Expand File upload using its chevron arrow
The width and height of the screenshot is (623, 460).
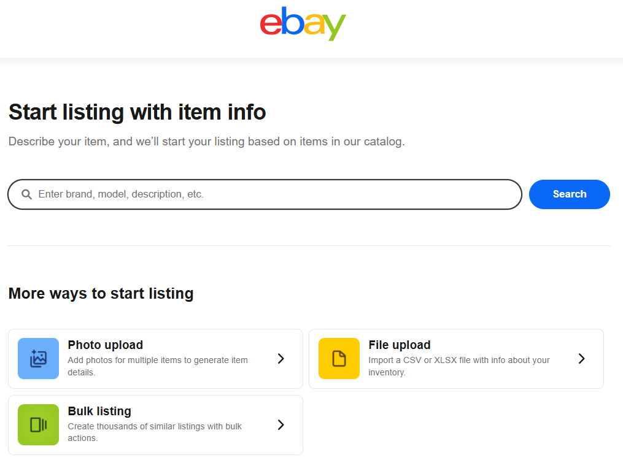(x=582, y=358)
